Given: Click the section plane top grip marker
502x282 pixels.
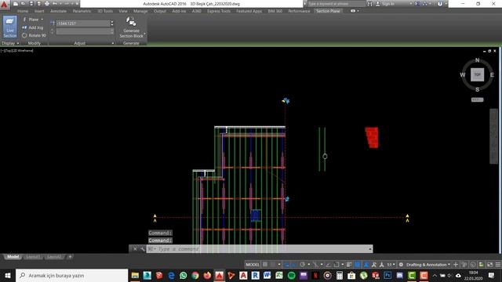Looking at the screenshot, I should (286, 101).
